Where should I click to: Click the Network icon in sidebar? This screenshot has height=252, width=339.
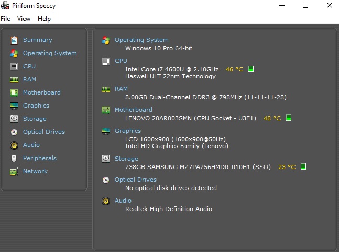[14, 171]
